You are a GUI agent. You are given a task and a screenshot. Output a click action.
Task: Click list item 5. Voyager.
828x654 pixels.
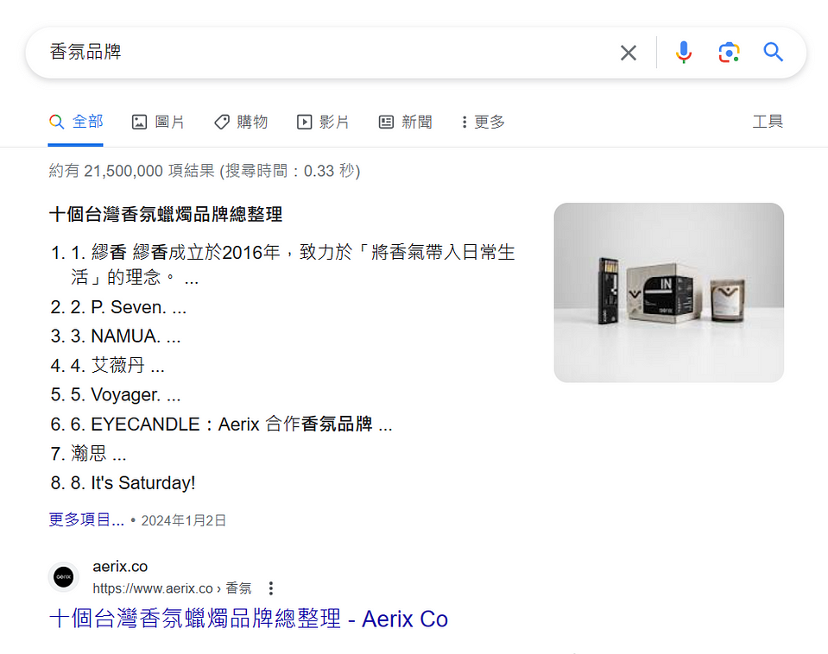[x=116, y=394]
